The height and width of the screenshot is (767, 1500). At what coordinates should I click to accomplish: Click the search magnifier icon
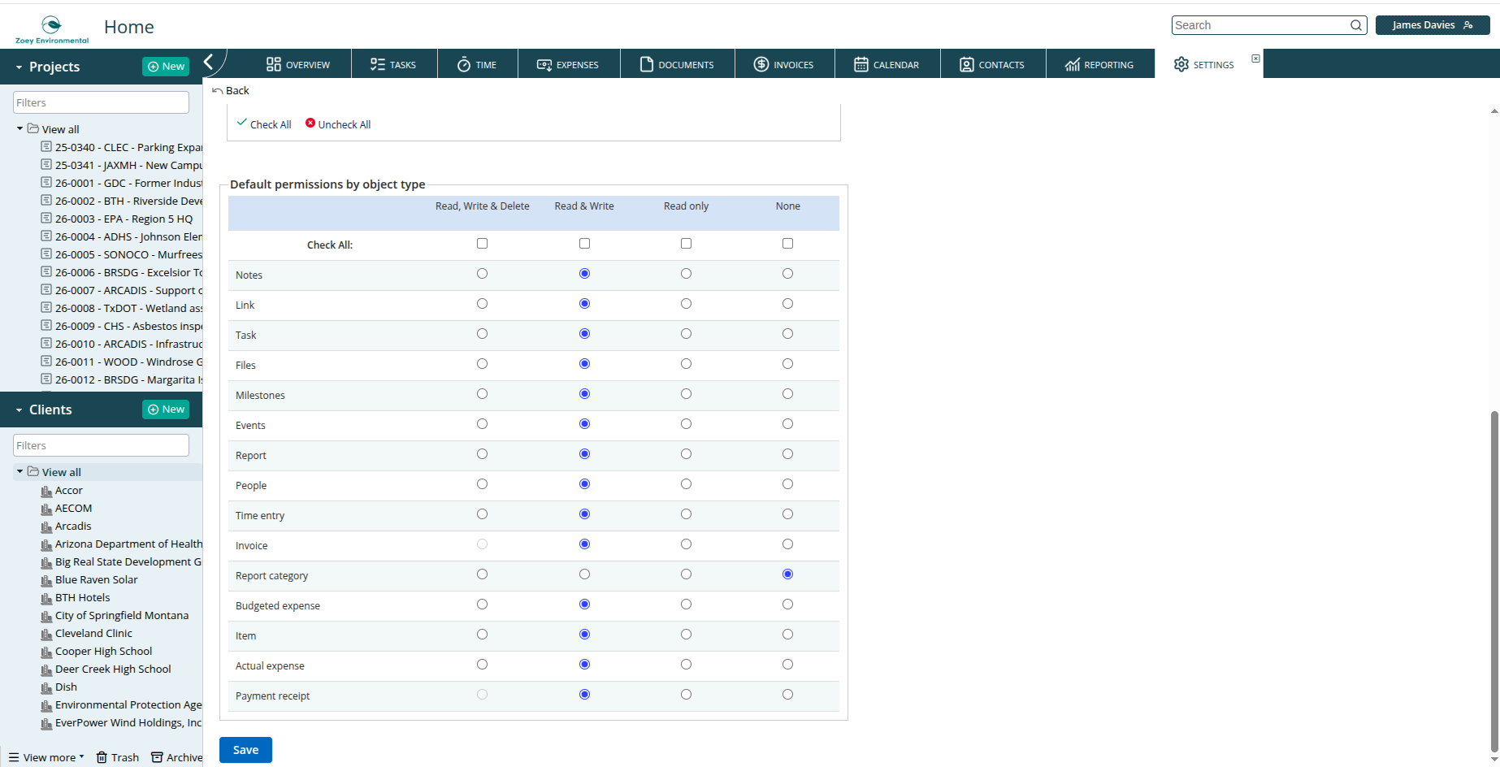coord(1355,25)
